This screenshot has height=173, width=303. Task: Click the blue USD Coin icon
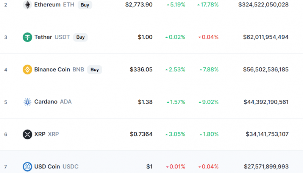point(27,167)
